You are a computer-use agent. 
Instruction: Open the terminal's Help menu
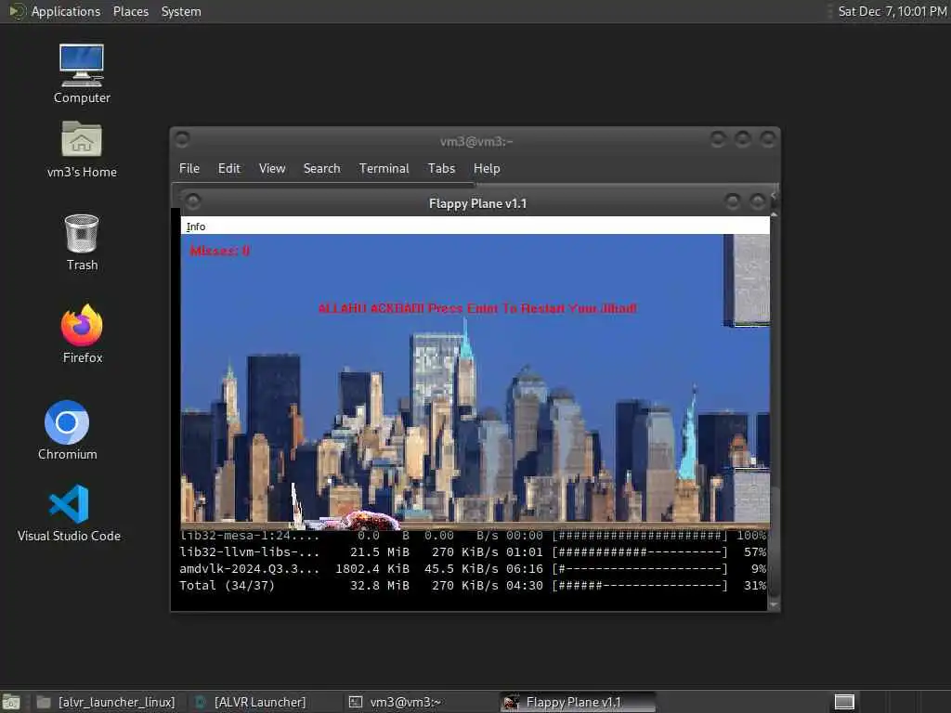click(x=487, y=169)
